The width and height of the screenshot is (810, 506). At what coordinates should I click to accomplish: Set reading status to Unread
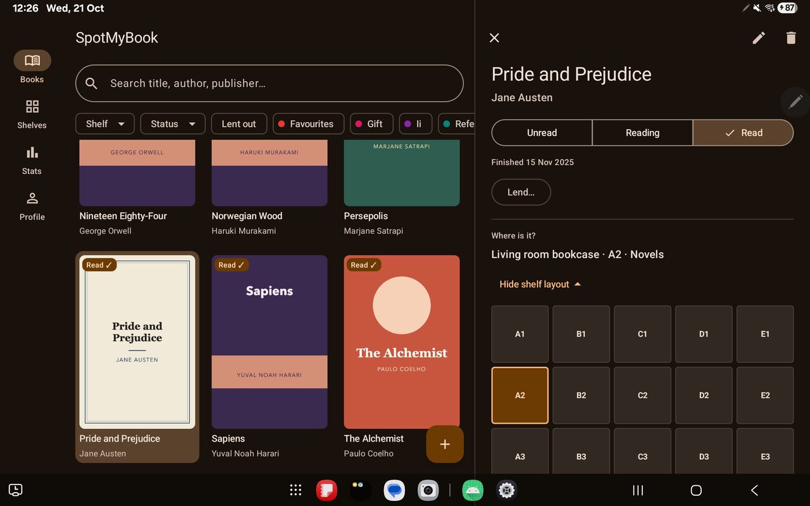pos(542,133)
